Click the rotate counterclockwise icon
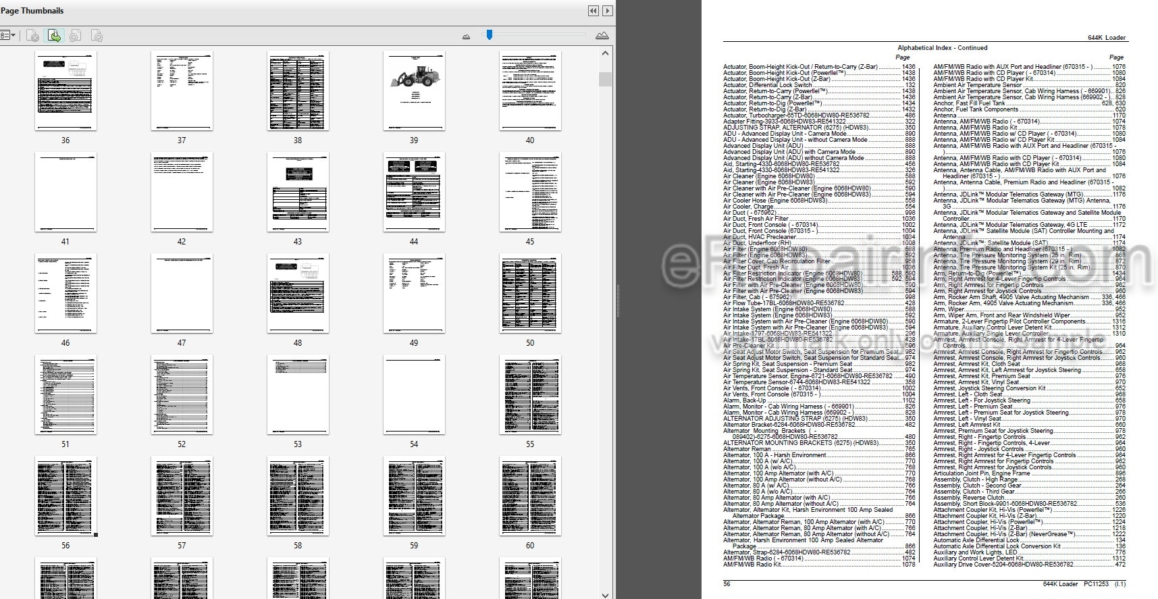Screen dimensions: 1158x599 coord(76,36)
